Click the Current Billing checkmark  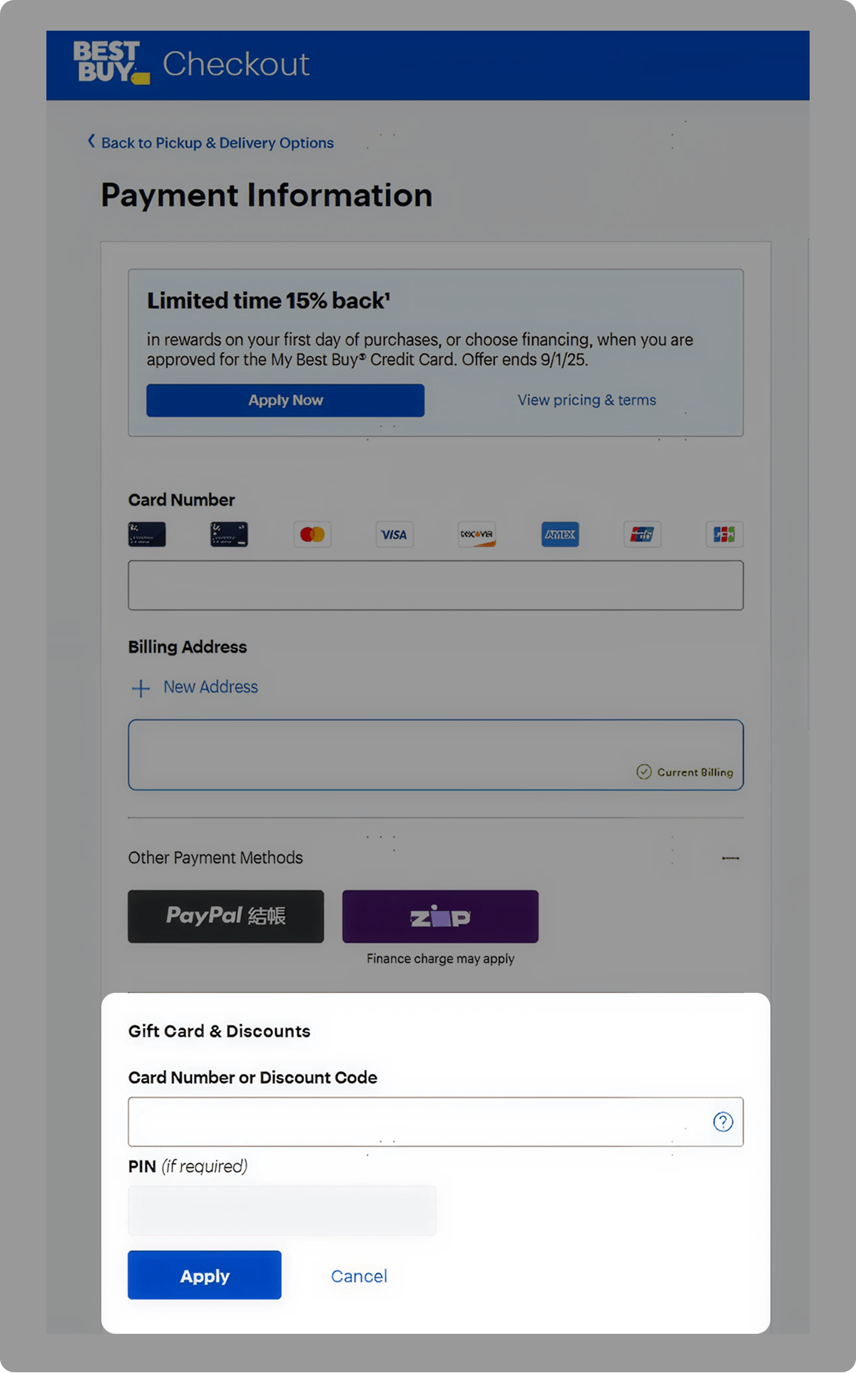tap(644, 772)
